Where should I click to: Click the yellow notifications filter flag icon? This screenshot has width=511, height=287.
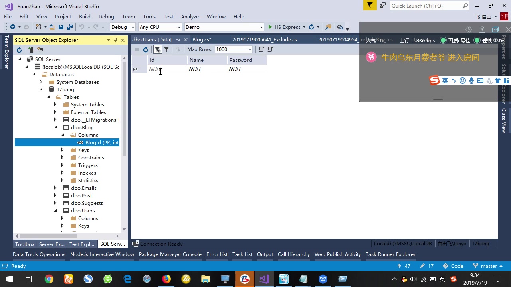[x=370, y=6]
